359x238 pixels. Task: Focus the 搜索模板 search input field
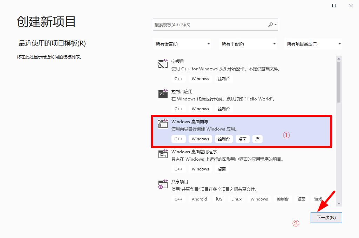[210, 25]
